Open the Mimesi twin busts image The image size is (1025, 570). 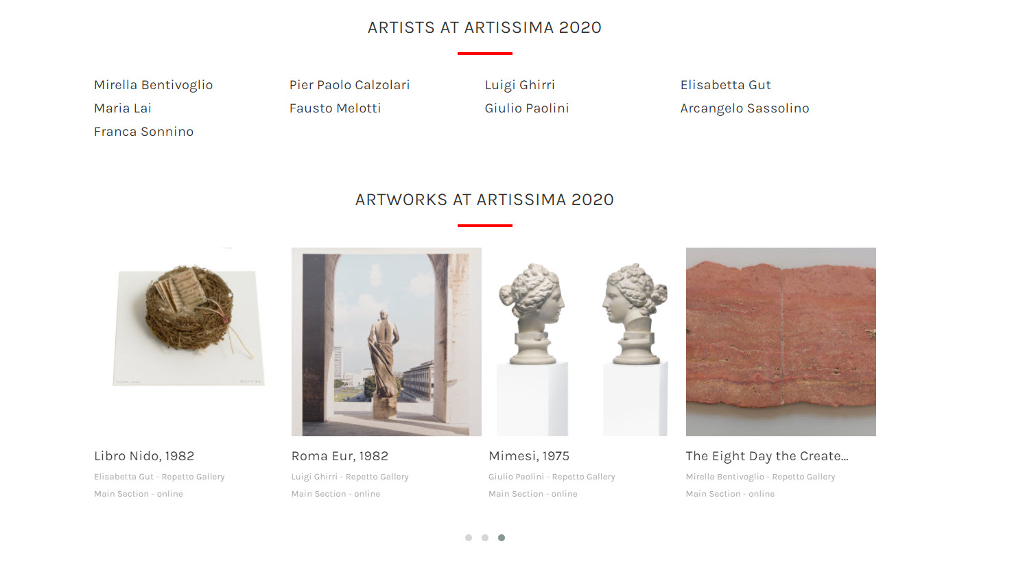point(583,342)
